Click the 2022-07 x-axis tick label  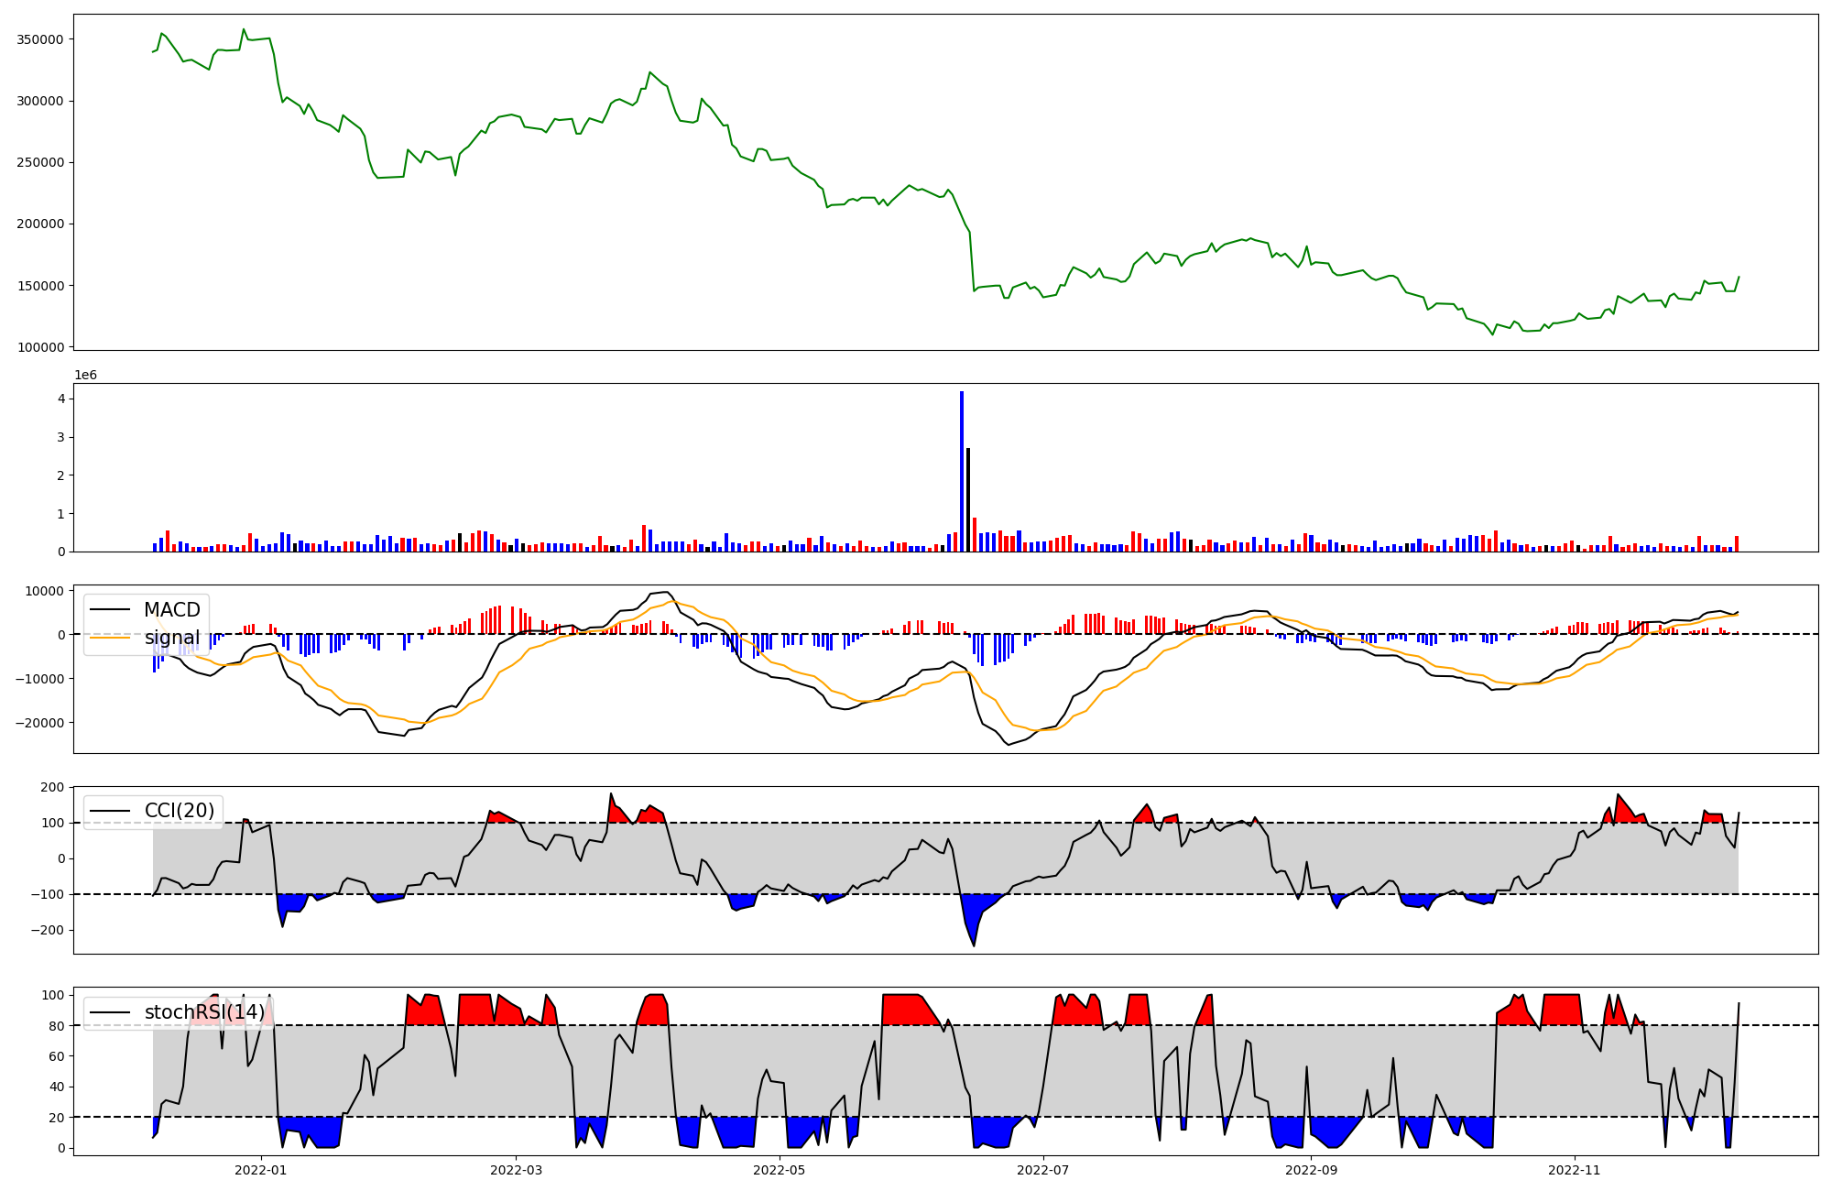coord(1043,1170)
